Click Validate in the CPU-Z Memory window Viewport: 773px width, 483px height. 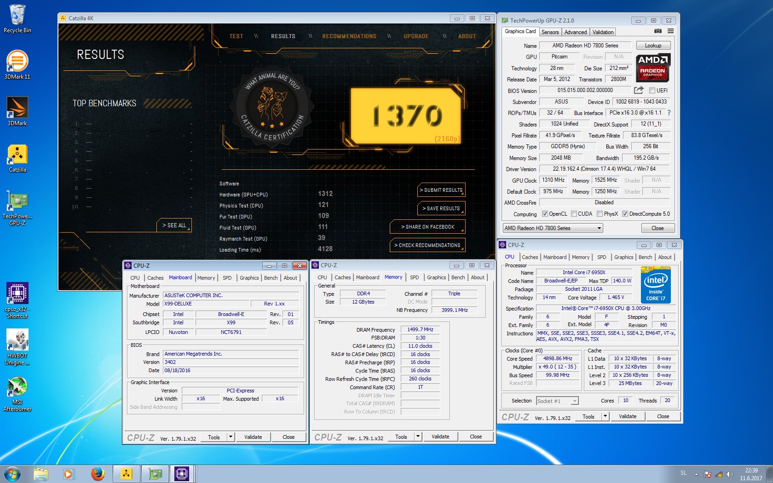tap(440, 437)
